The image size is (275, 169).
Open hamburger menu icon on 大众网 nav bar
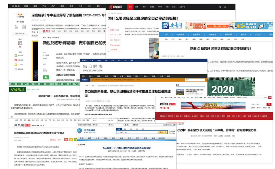104,31
